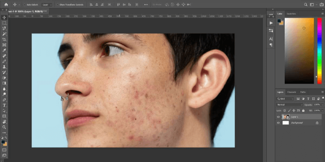Open the Search icon at top right
Screen dimensions: 325x162
pyautogui.click(x=306, y=4)
